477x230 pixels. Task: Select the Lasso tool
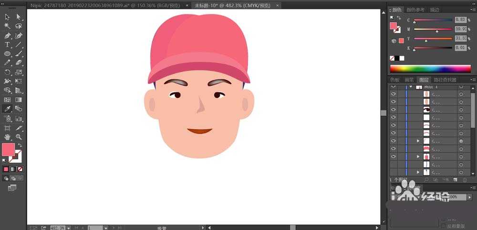coord(19,26)
